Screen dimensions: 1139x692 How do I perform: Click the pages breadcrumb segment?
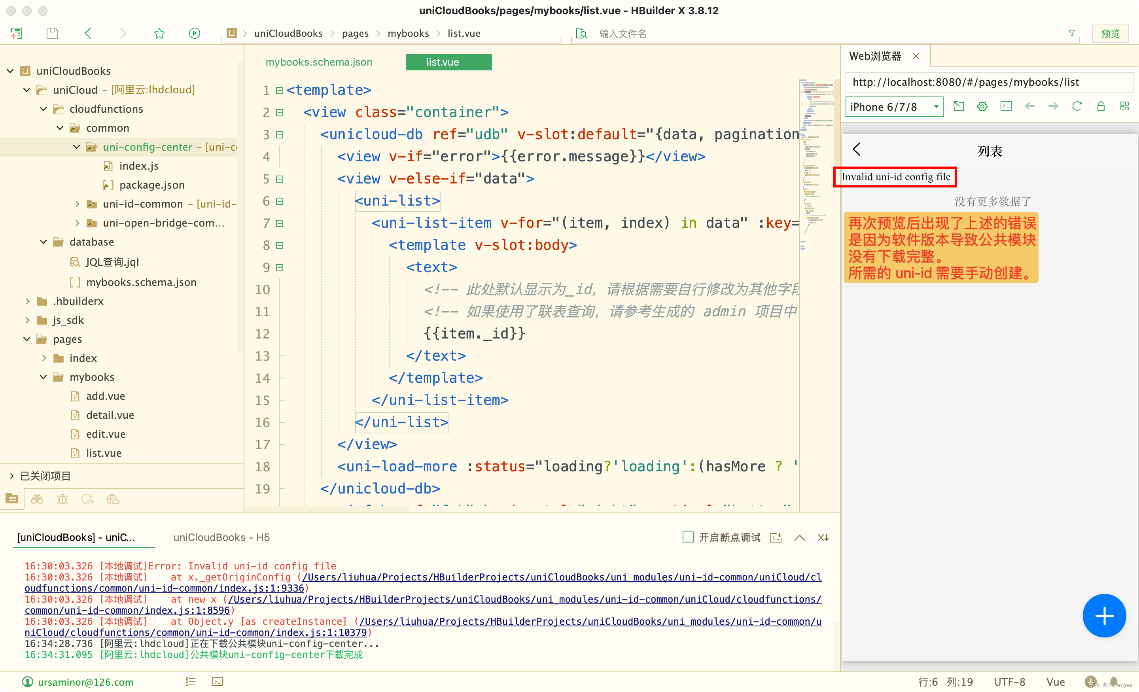[x=355, y=33]
